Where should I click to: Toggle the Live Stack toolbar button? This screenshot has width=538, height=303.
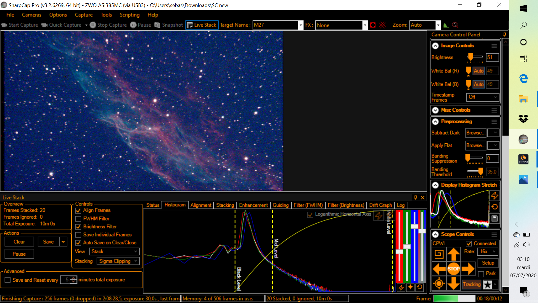coord(201,25)
